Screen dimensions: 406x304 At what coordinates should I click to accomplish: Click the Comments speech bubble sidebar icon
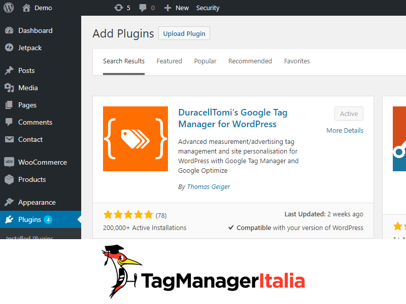pos(9,122)
